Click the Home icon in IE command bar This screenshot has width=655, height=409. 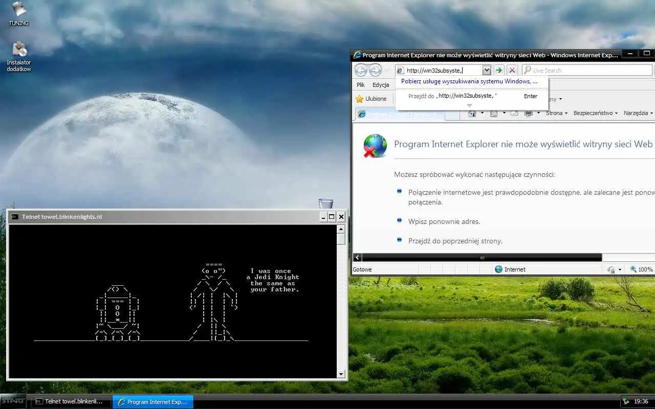472,113
